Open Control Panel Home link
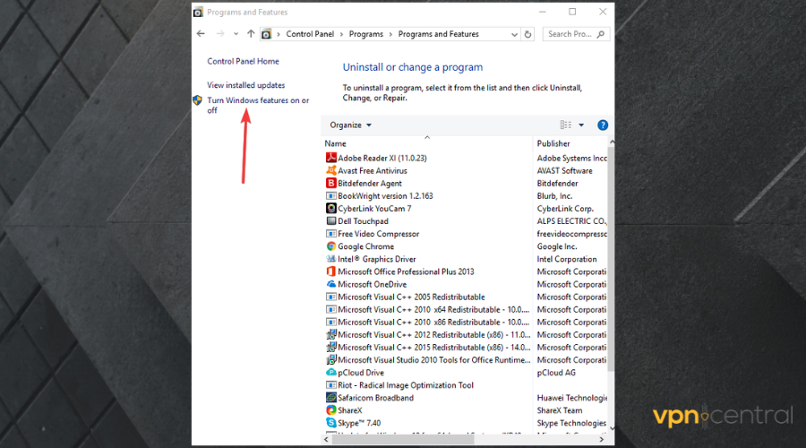The width and height of the screenshot is (806, 448). click(243, 61)
